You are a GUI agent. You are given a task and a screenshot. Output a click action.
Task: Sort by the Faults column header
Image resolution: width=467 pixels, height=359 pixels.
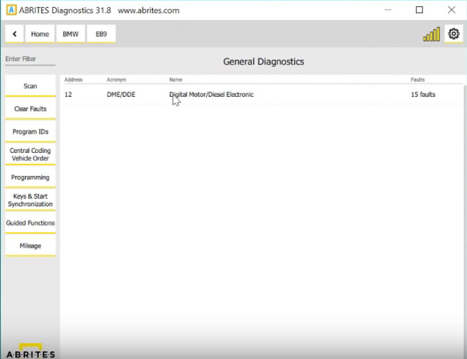click(x=417, y=79)
